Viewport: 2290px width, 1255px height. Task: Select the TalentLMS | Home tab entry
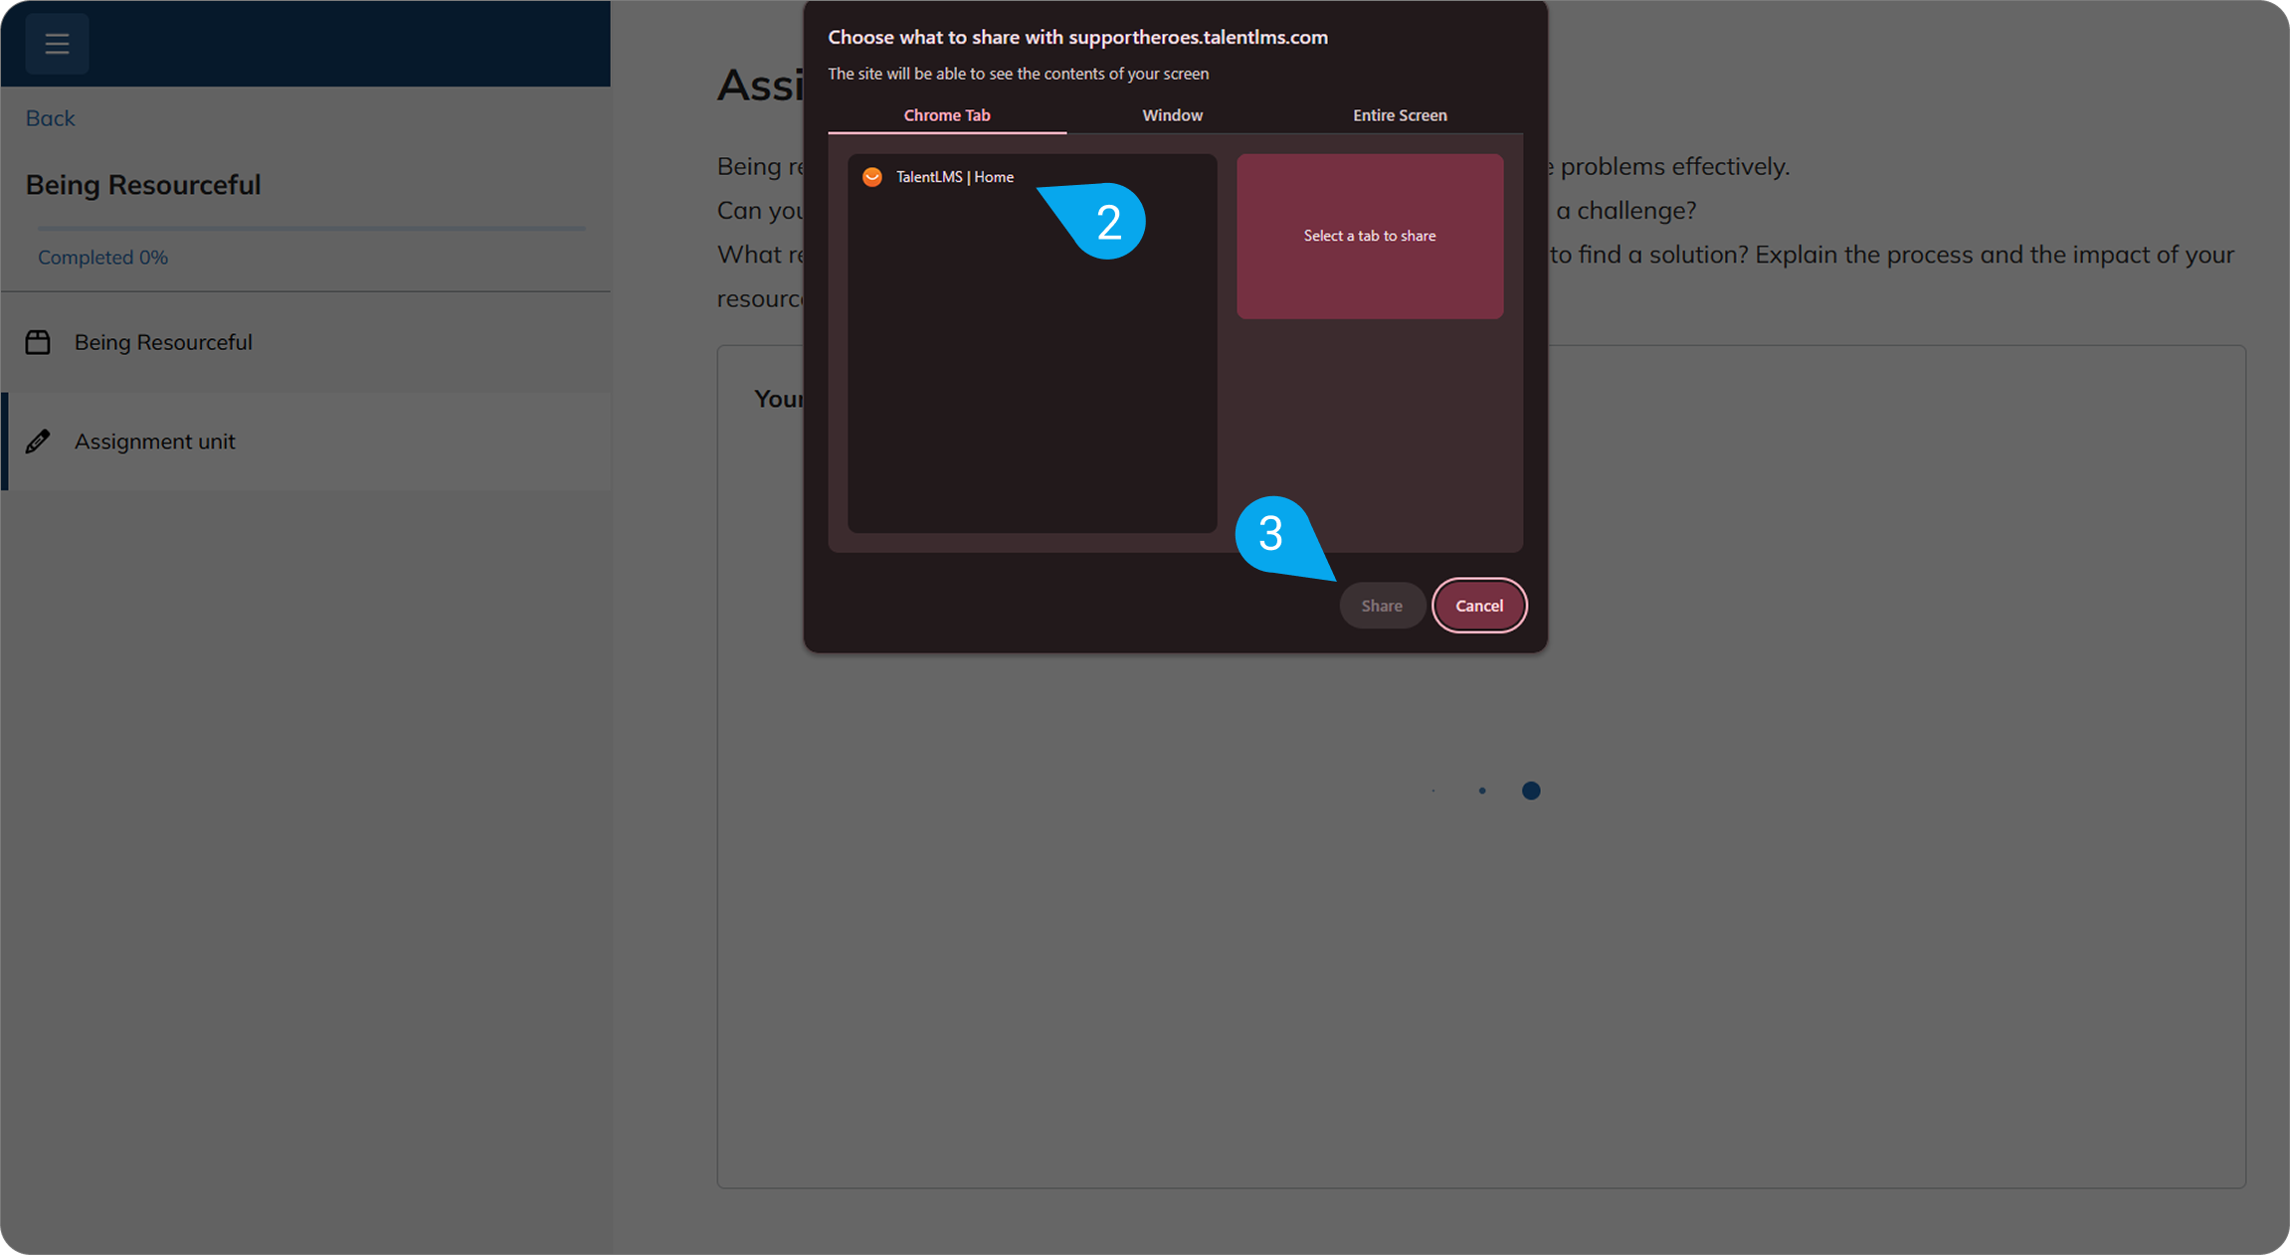click(1032, 177)
